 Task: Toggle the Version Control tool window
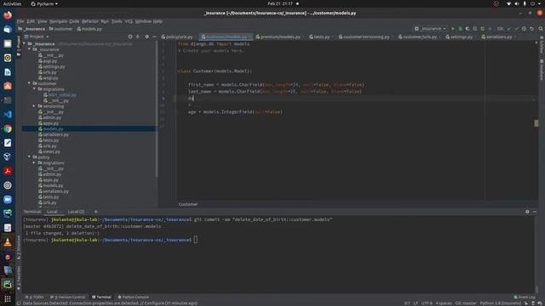coord(68,297)
